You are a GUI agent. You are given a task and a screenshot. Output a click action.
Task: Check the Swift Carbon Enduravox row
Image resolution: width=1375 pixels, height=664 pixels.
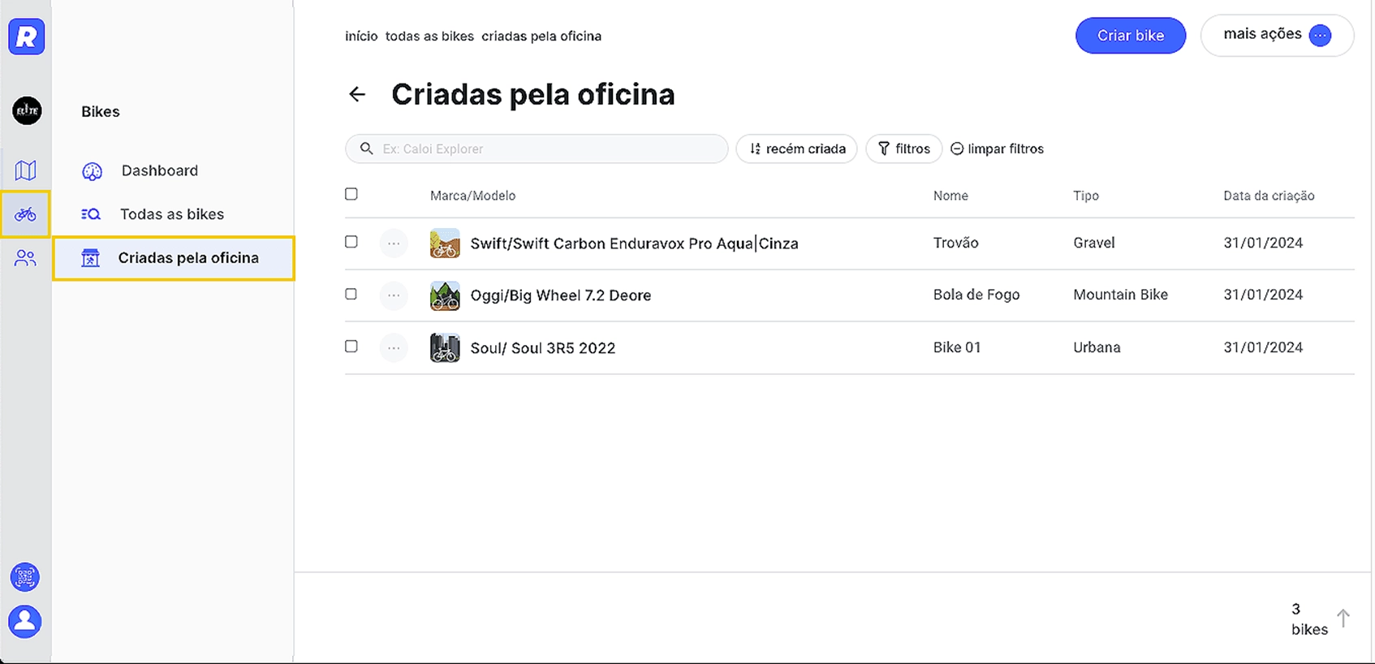pyautogui.click(x=351, y=242)
